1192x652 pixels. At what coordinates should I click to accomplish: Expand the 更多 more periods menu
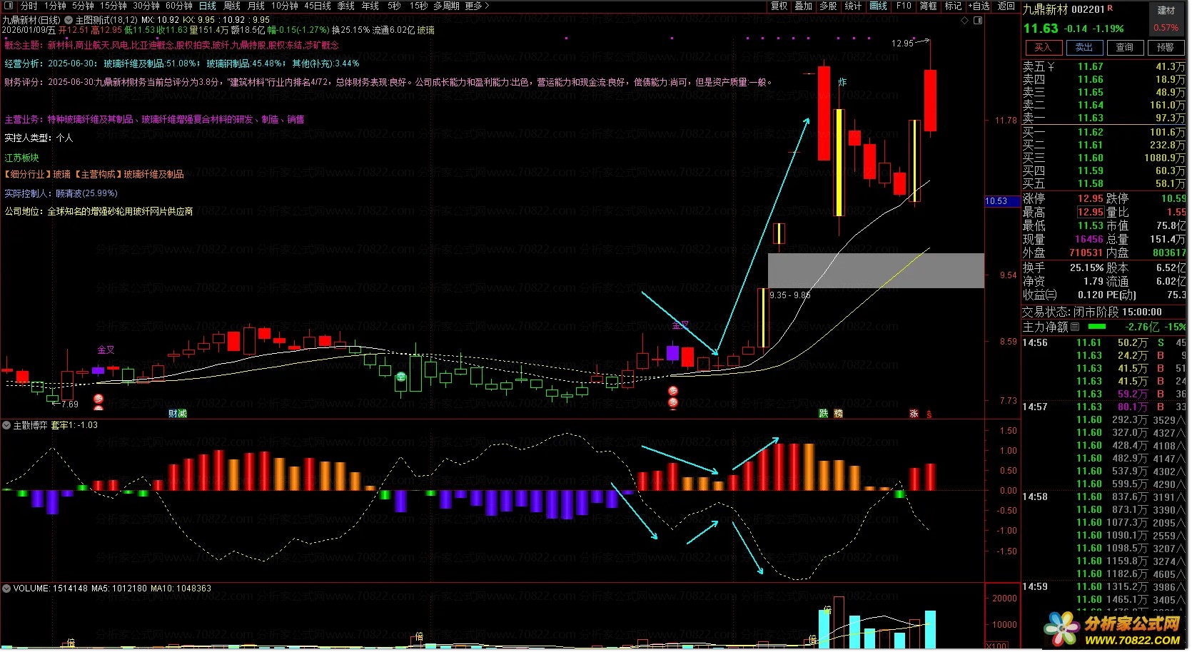[x=477, y=6]
